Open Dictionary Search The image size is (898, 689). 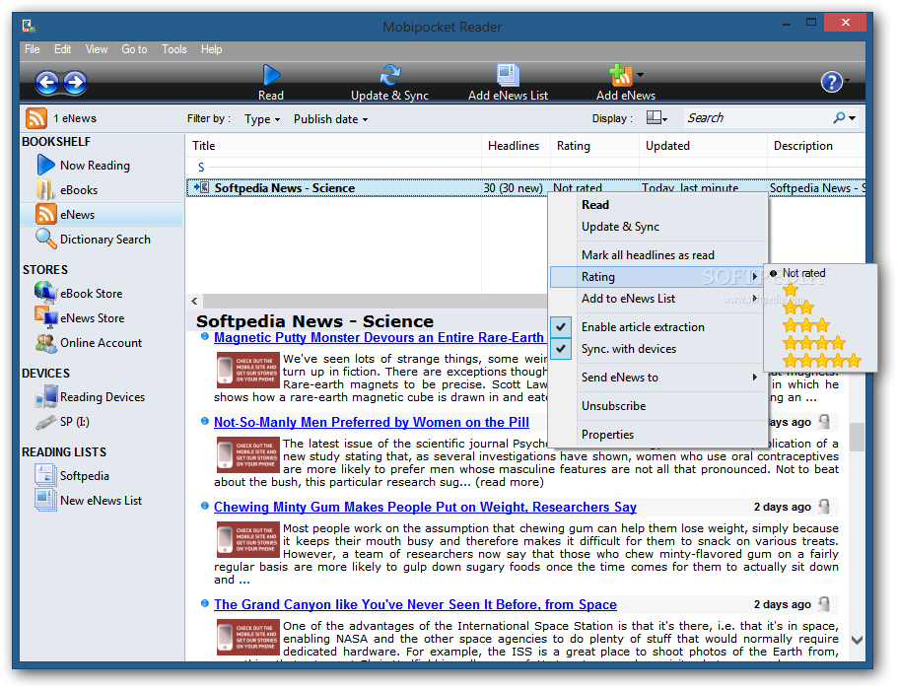pyautogui.click(x=94, y=239)
